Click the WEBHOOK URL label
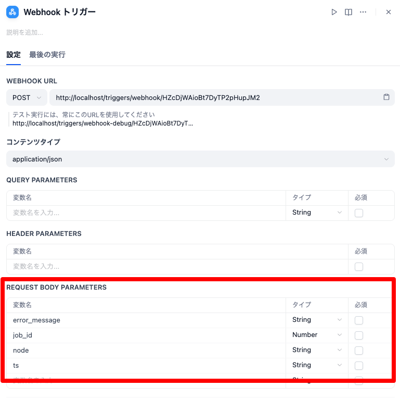Screen dimensions: 400x399 32,81
